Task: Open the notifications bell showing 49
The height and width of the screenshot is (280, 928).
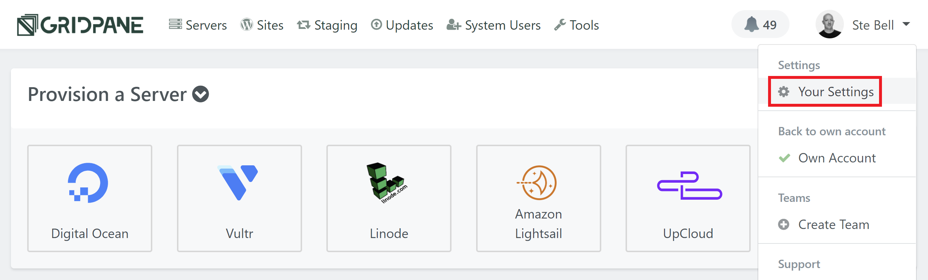Action: (760, 24)
